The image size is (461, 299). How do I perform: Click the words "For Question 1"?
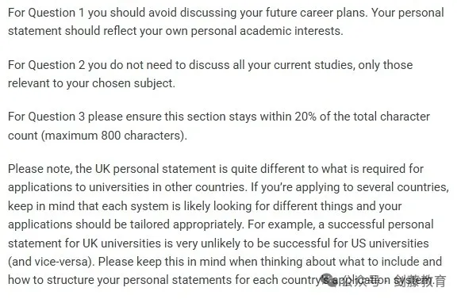pyautogui.click(x=46, y=13)
